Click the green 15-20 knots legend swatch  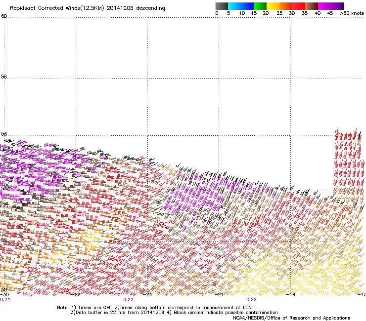(260, 6)
